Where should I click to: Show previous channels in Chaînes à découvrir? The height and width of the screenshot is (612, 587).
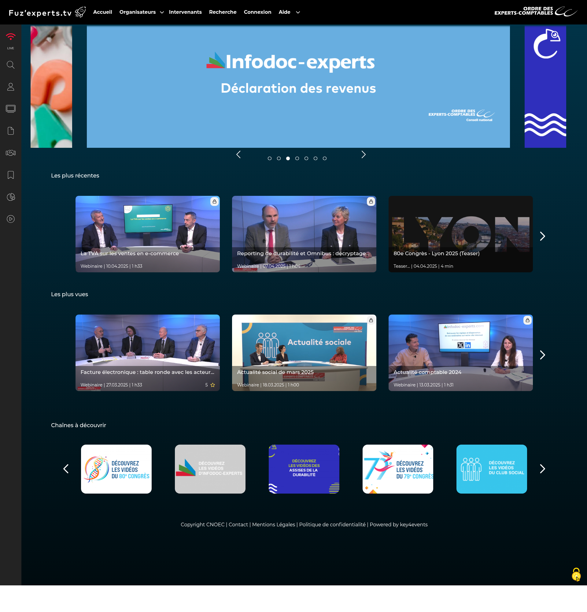pyautogui.click(x=66, y=469)
